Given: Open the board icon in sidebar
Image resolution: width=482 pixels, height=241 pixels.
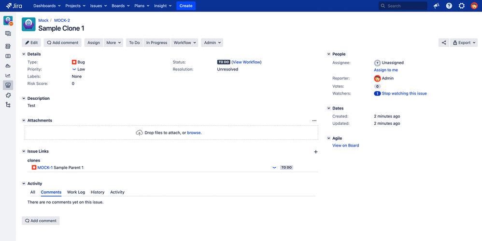Looking at the screenshot, I should tap(8, 33).
